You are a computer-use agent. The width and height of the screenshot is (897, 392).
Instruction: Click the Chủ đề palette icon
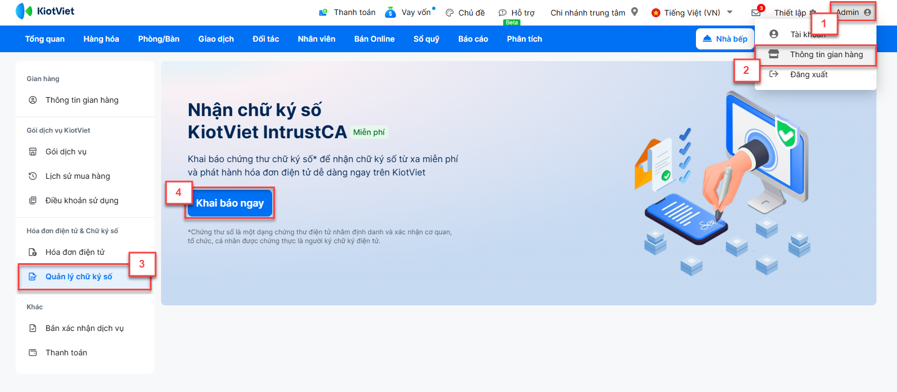click(x=450, y=13)
